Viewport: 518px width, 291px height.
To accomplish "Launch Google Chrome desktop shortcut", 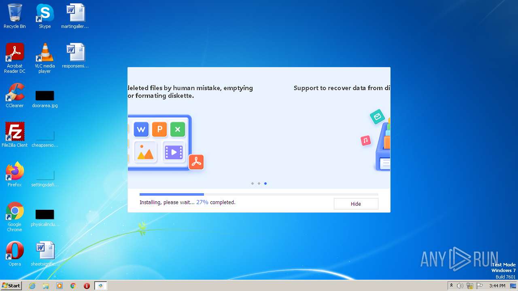I will tap(15, 217).
